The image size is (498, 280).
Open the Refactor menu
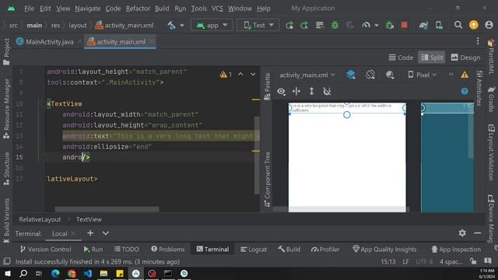[138, 9]
